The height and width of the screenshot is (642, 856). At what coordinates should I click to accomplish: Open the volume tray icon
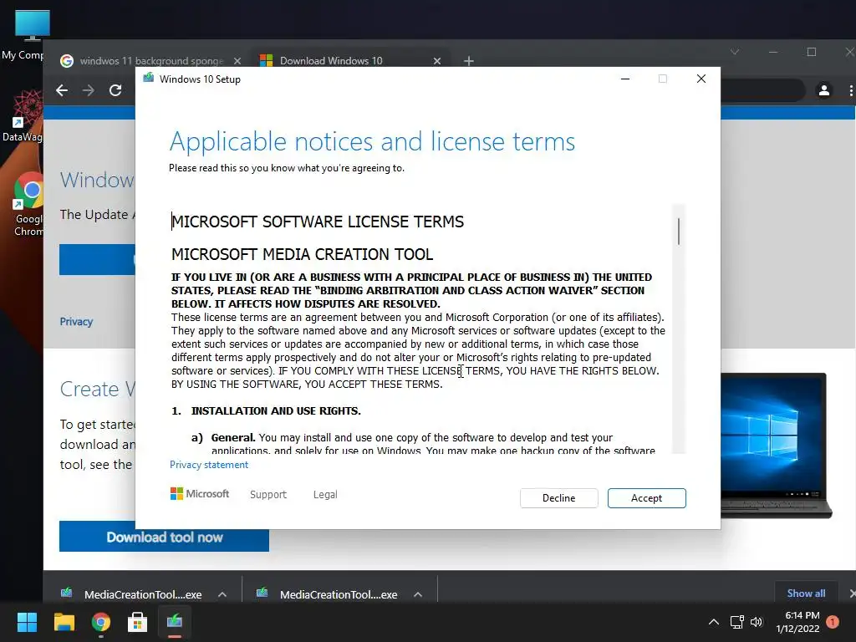pyautogui.click(x=756, y=622)
